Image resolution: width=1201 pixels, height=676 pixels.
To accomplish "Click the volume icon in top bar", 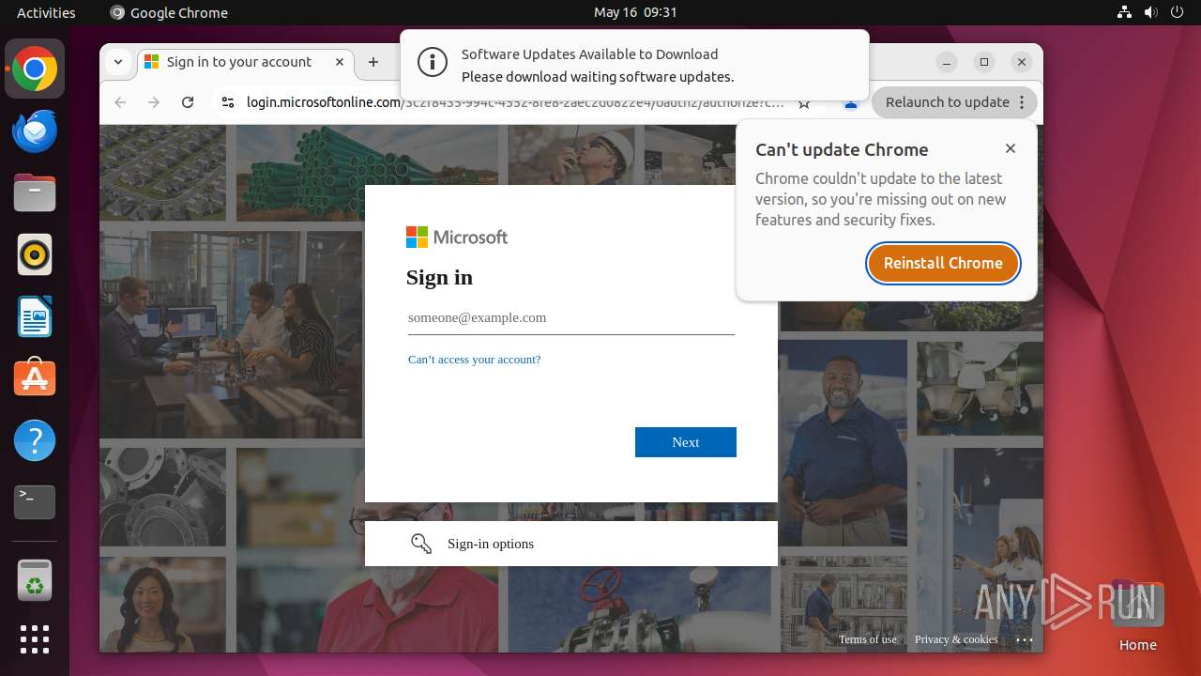I will 1150,12.
